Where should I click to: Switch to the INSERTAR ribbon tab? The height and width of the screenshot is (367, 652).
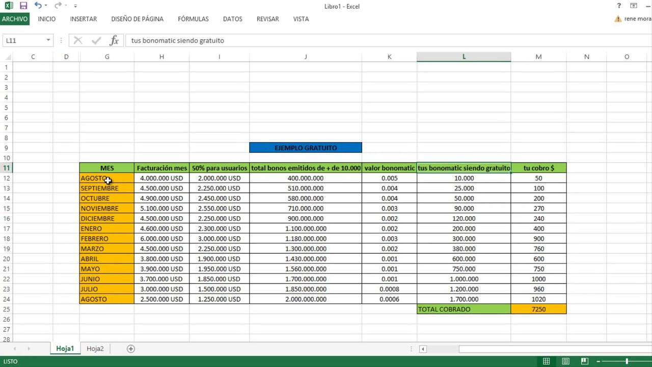tap(84, 19)
